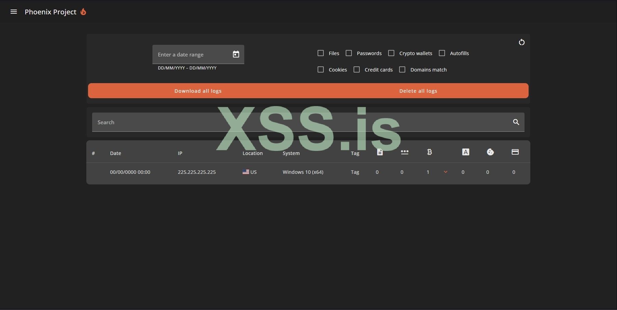Sort by the files document column icon
The width and height of the screenshot is (617, 310).
(x=380, y=152)
